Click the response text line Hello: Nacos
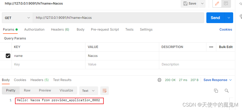The width and height of the screenshot is (242, 110). click(58, 100)
